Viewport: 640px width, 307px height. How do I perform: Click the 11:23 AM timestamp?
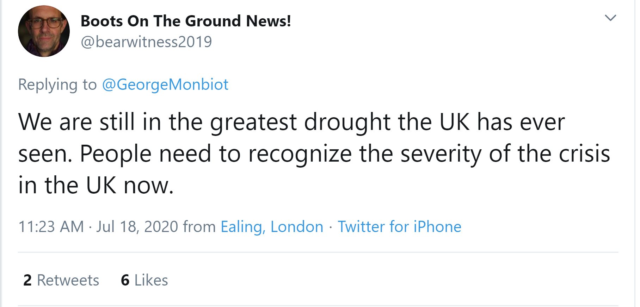[x=51, y=227]
